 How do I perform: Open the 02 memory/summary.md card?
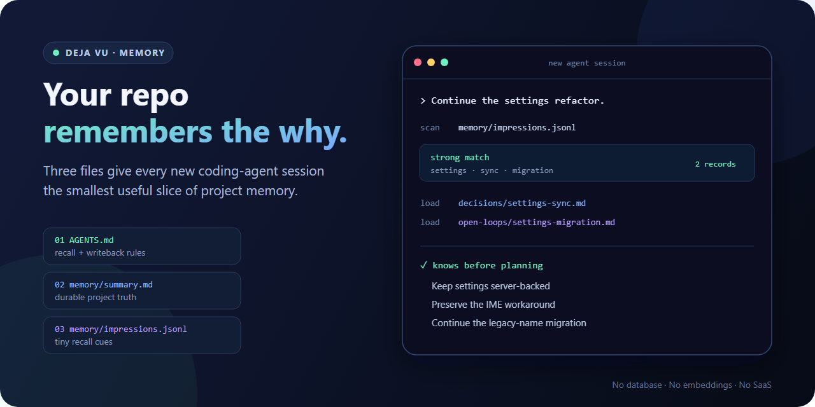point(142,291)
